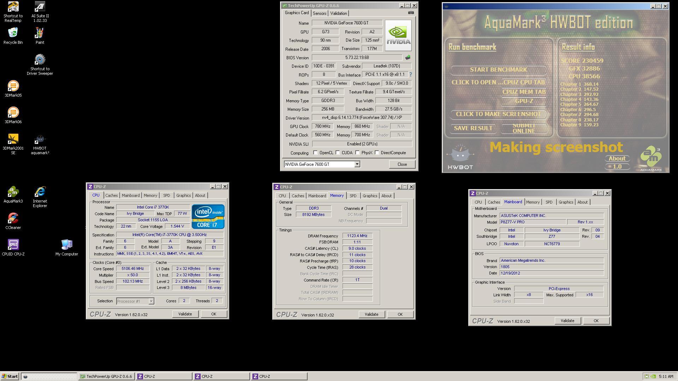Launch AquaMark3 desktop icon
Image resolution: width=678 pixels, height=381 pixels.
(13, 195)
